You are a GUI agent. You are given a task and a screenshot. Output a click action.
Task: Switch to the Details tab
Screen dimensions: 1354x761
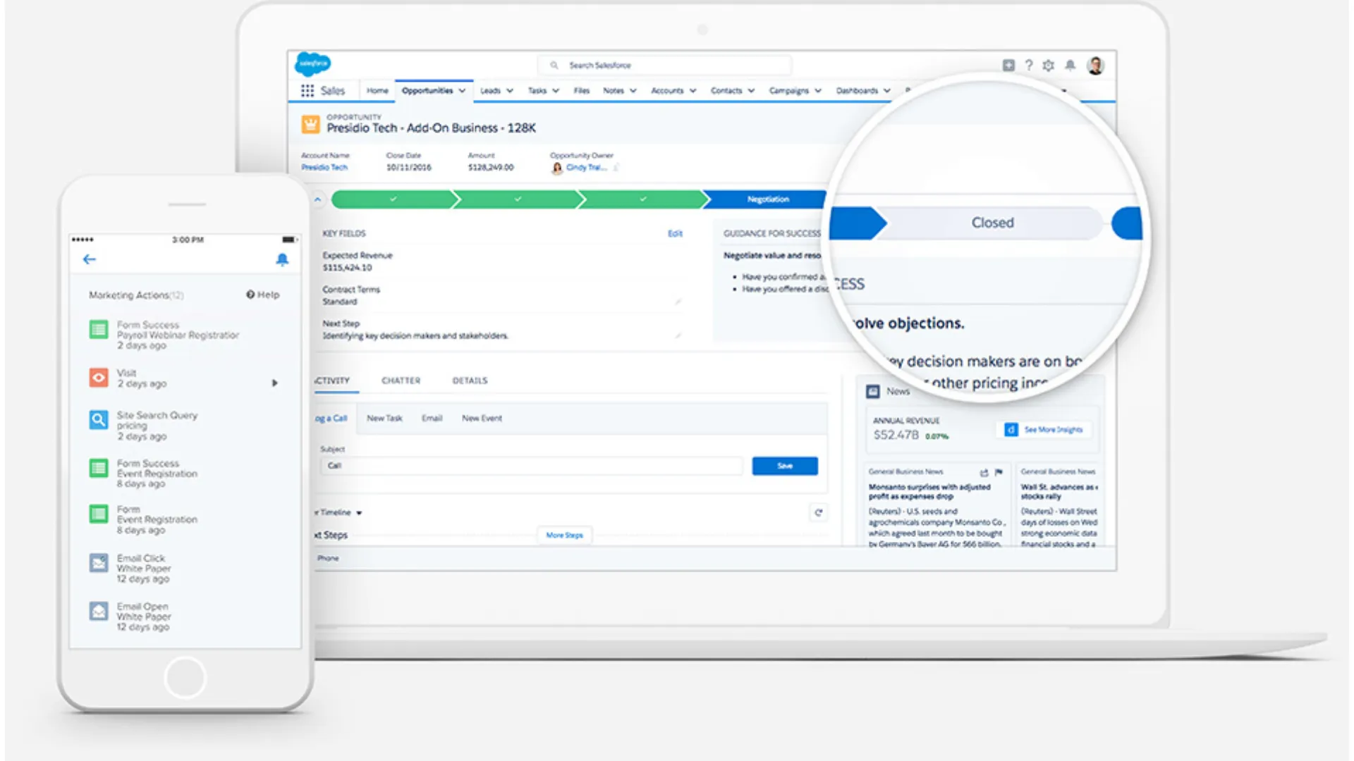pos(470,380)
